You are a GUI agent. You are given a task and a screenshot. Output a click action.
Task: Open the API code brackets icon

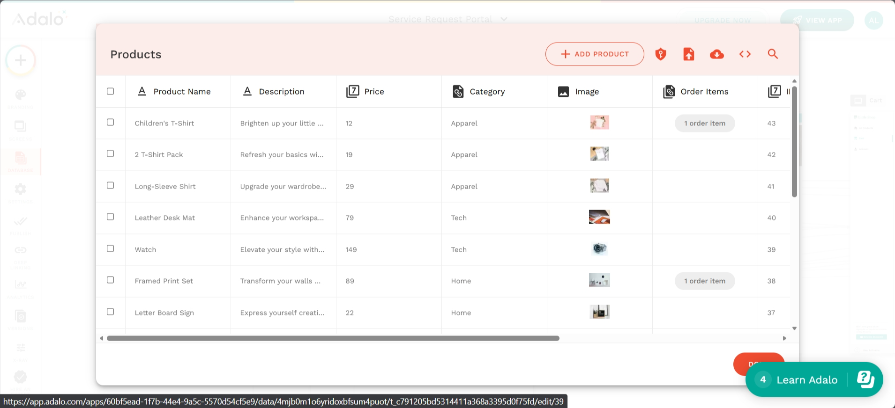coord(745,54)
